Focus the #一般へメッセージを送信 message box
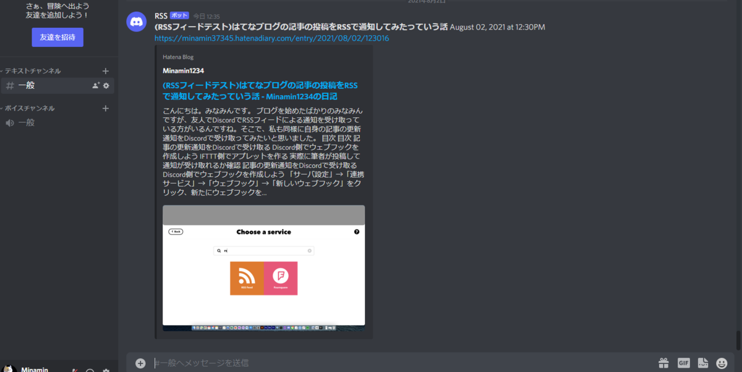Image resolution: width=742 pixels, height=372 pixels. pos(402,363)
